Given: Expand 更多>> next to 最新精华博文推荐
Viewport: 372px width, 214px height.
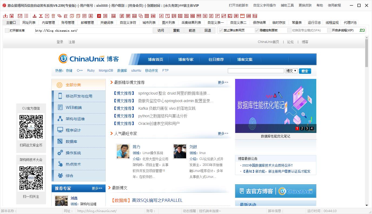Looking at the screenshot, I should pyautogui.click(x=223, y=82).
